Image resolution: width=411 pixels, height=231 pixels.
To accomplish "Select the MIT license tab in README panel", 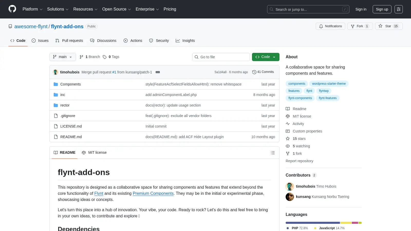I will point(94,152).
